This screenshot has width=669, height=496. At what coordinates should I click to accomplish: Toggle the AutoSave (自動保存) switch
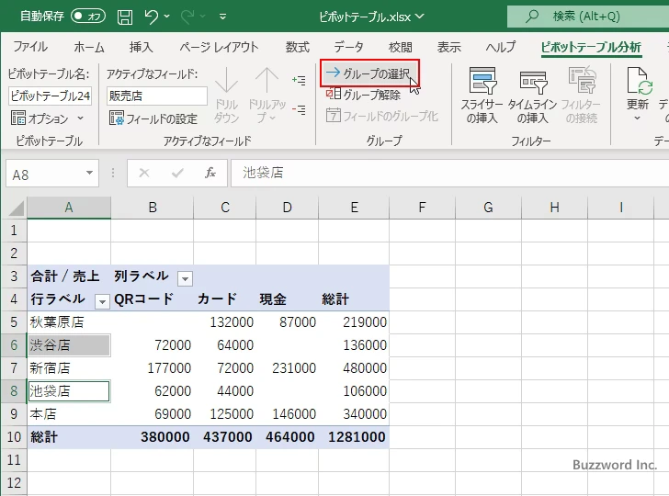[x=88, y=17]
